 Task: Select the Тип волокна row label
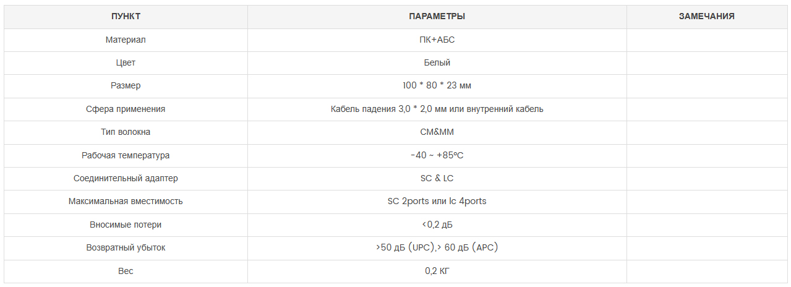(126, 132)
